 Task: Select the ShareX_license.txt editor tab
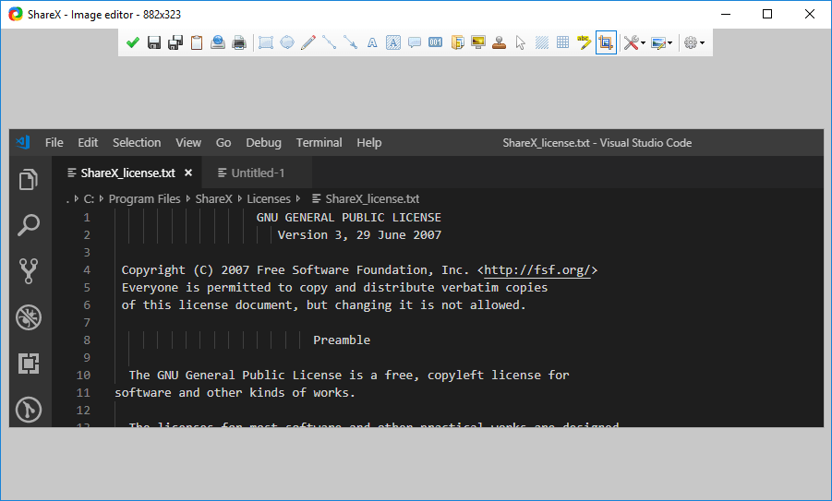point(127,173)
